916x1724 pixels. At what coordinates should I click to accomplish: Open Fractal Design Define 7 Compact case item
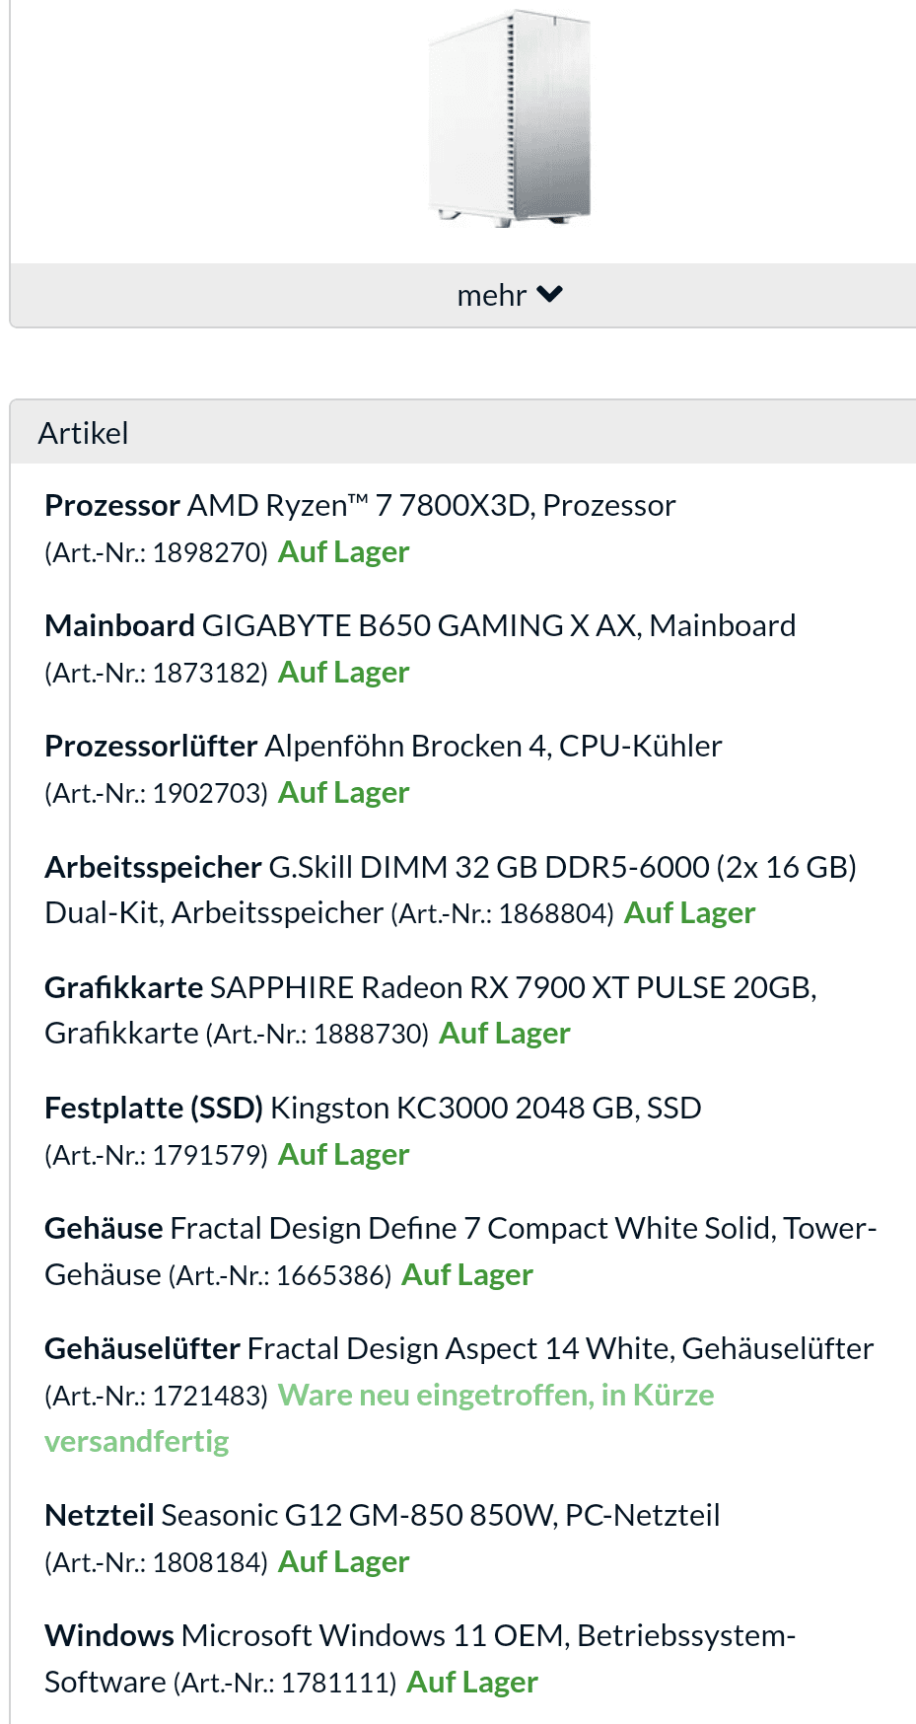460,1251
